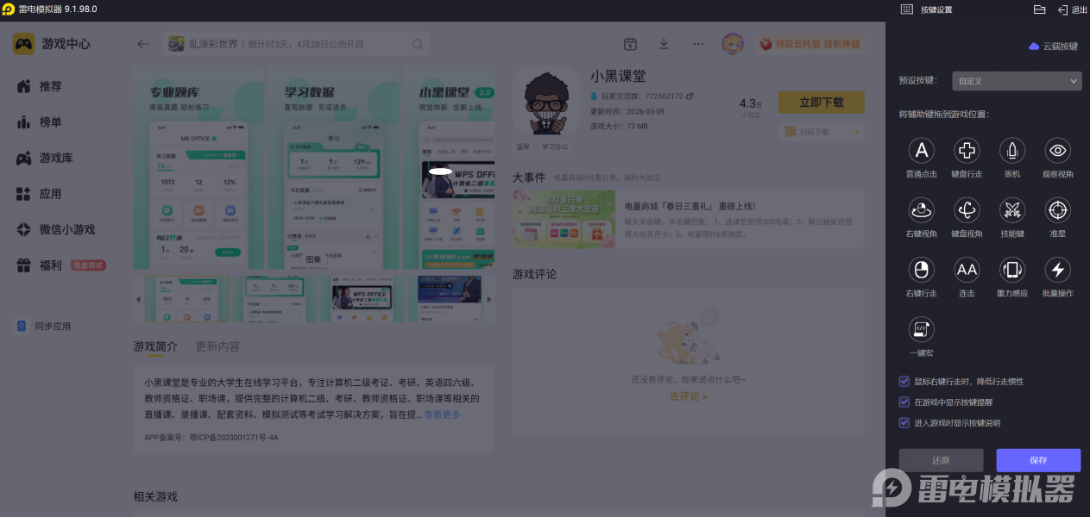Click the user avatar in header

(x=733, y=44)
